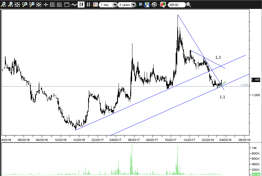Viewport: 262px width, 176px height.
Task: Zoom in horizontally on the chart
Action: [3, 5]
